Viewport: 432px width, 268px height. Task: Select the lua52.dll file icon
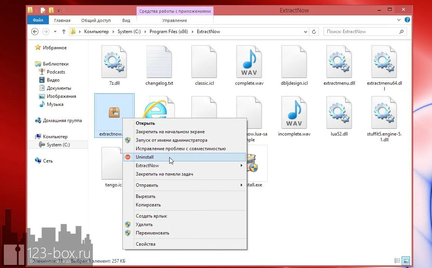(x=339, y=112)
